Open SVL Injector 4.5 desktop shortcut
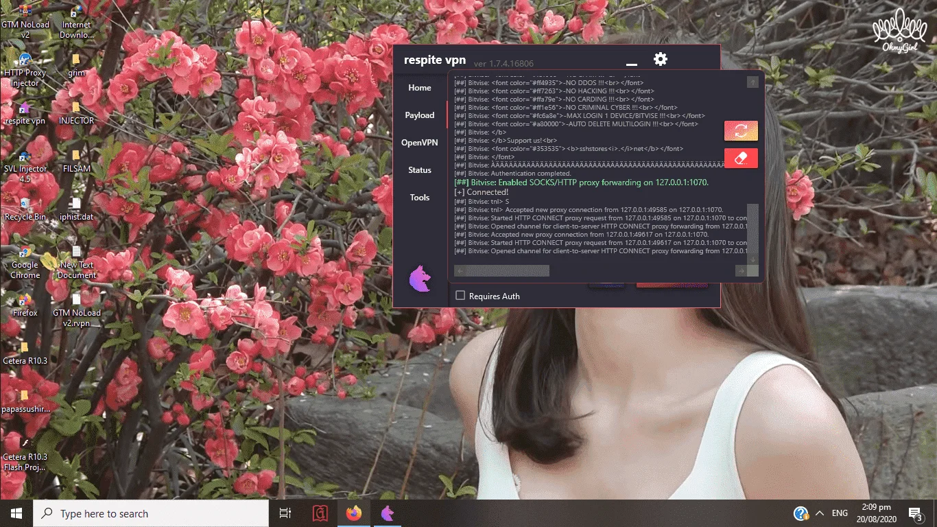This screenshot has width=937, height=527. (25, 165)
